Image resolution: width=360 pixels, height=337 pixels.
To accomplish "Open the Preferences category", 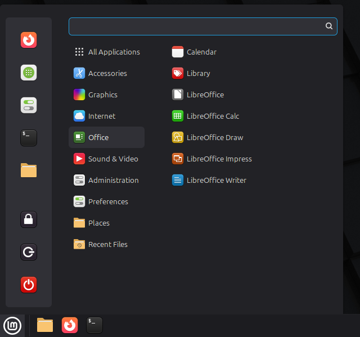I will click(106, 201).
